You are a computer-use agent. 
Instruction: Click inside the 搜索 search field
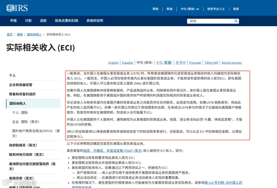point(211,21)
